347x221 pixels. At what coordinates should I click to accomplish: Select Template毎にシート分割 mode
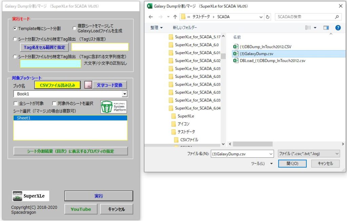tap(15, 28)
